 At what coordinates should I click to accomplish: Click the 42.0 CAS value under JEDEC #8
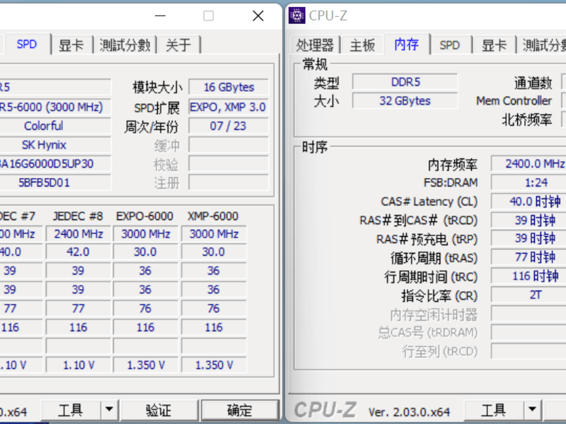[79, 252]
